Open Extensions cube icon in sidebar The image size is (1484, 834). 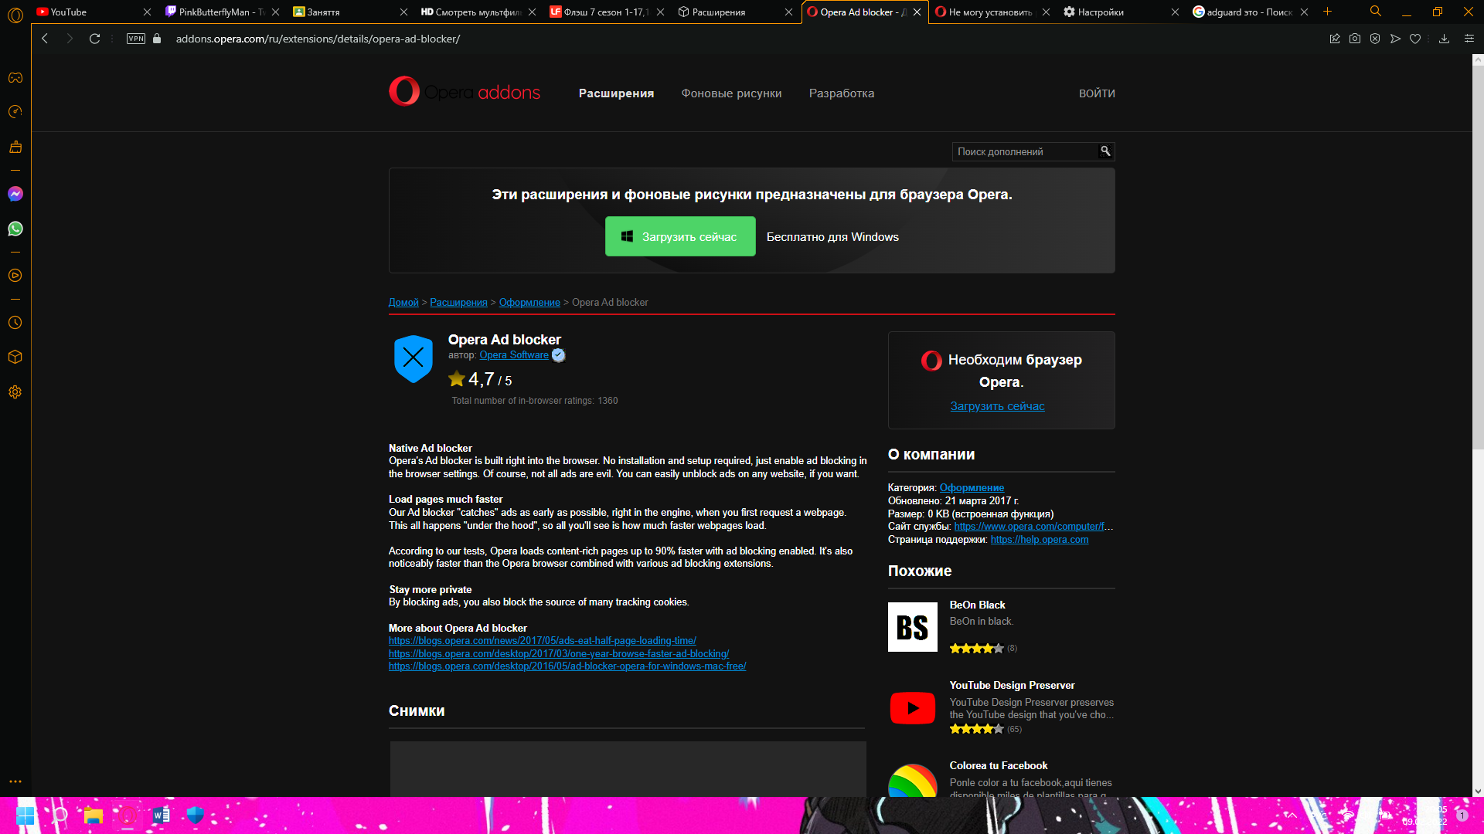click(15, 357)
